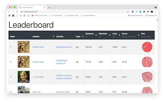Image resolution: width=165 pixels, height=102 pixels.
Task: Click the rank 1 plot map thumbnail
Action: 147,47
